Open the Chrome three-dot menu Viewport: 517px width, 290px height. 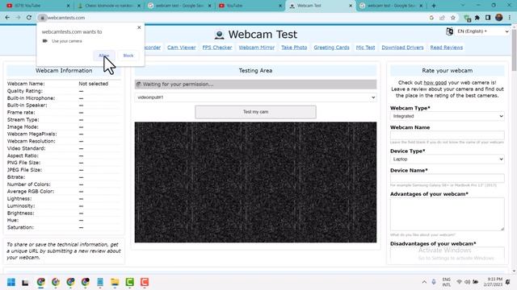(x=510, y=18)
